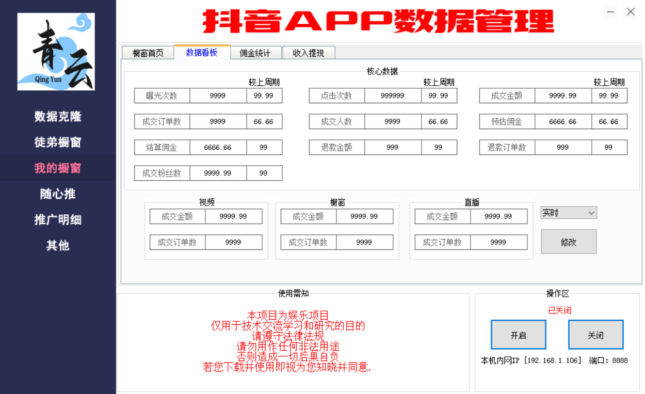Screen dimensions: 645x394
Task: Open the 佣金统计 tab
Action: (x=255, y=53)
